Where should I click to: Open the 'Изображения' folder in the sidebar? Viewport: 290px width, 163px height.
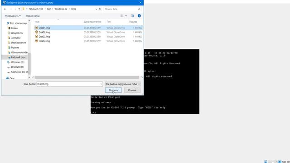click(x=19, y=43)
